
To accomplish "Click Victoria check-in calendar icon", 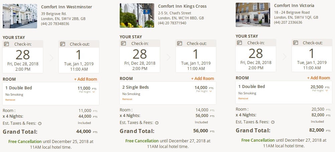I will point(239,43).
